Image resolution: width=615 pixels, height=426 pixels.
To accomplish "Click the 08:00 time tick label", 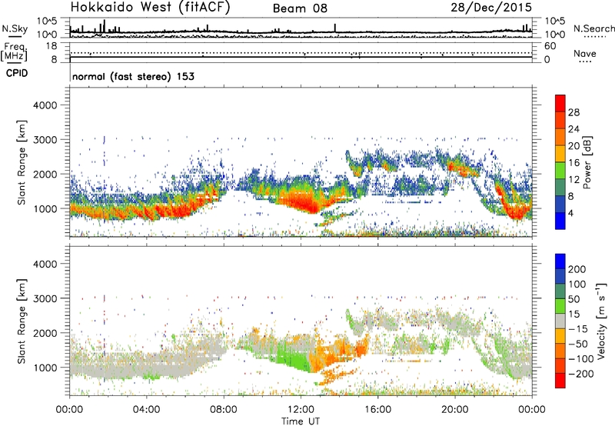I will pos(224,410).
